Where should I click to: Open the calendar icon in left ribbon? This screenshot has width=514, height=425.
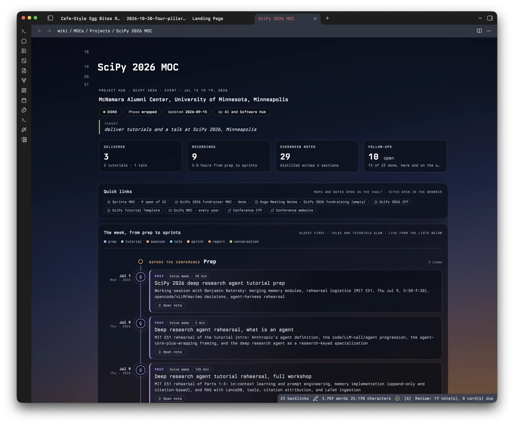coord(24,100)
